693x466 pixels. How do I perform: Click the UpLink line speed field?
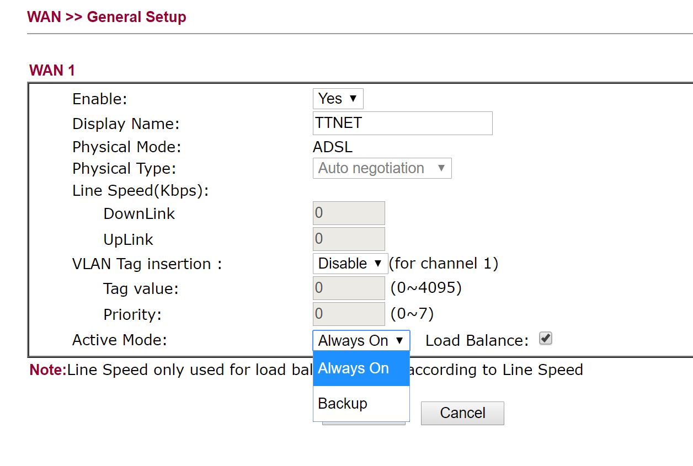click(x=348, y=239)
